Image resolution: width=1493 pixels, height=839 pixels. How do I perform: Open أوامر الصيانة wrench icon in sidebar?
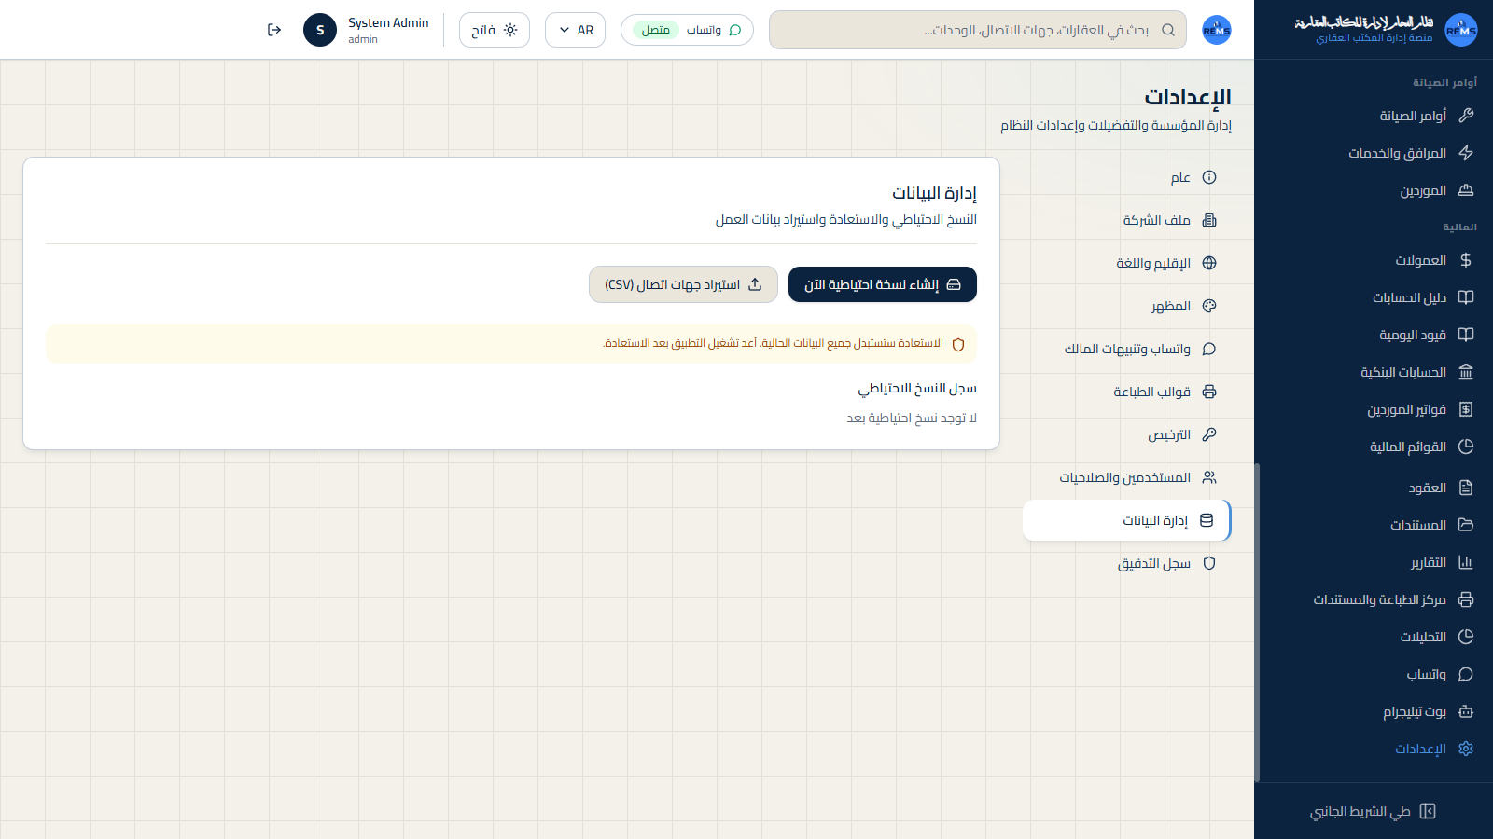click(1466, 116)
